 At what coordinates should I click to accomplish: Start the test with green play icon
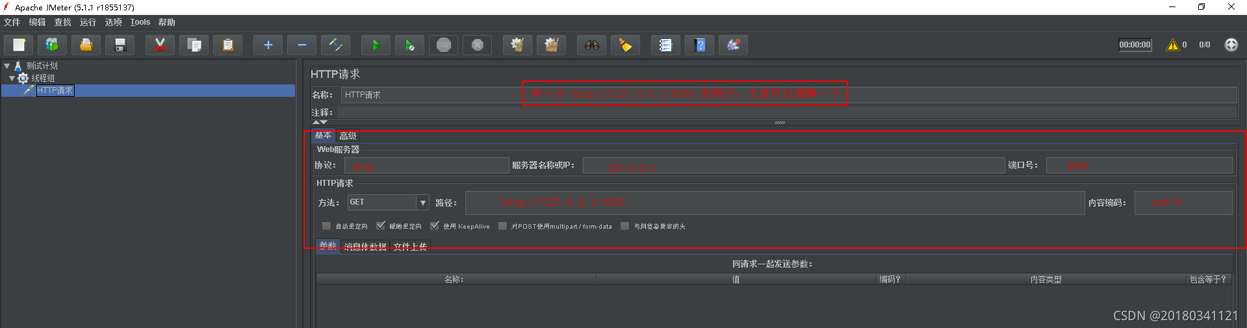pos(376,45)
